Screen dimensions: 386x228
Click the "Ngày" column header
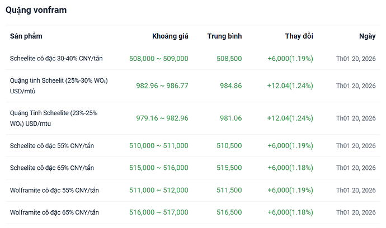pyautogui.click(x=367, y=36)
